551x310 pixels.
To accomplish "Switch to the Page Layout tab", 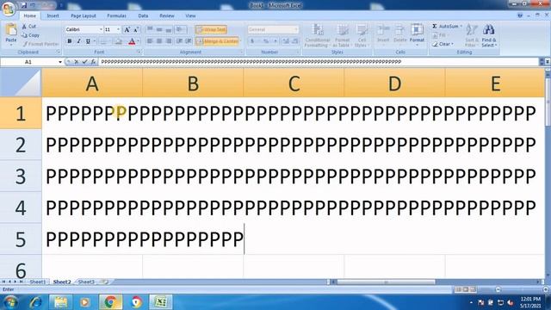I will (x=84, y=15).
